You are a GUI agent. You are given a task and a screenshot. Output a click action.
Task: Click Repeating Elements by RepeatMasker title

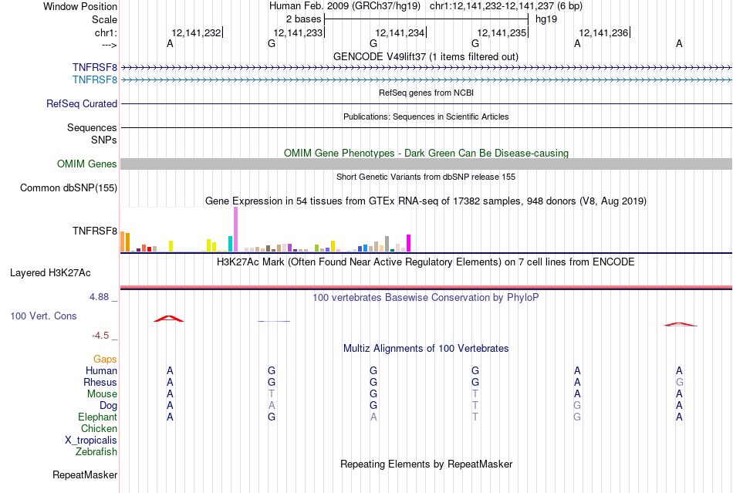tap(426, 464)
